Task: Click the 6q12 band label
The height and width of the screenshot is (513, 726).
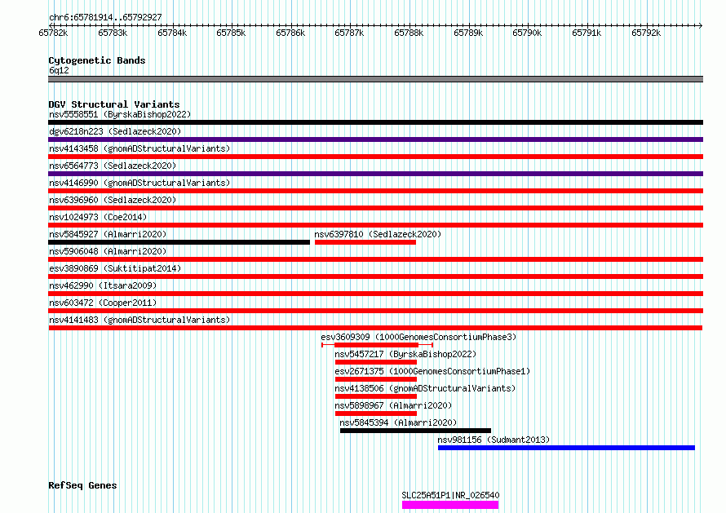Action: coord(59,70)
